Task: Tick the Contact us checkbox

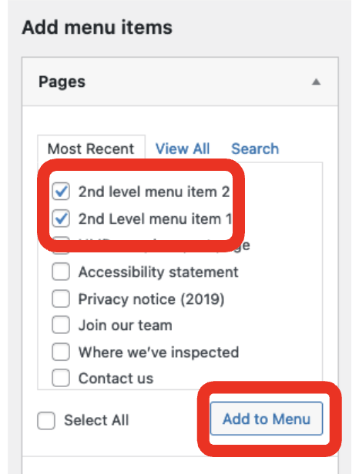Action: point(61,378)
